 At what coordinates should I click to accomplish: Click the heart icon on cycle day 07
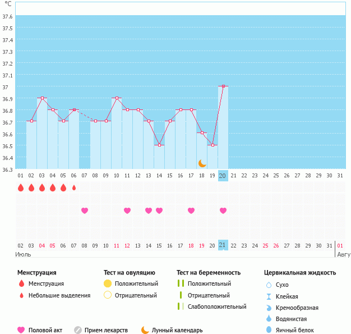tap(85, 211)
